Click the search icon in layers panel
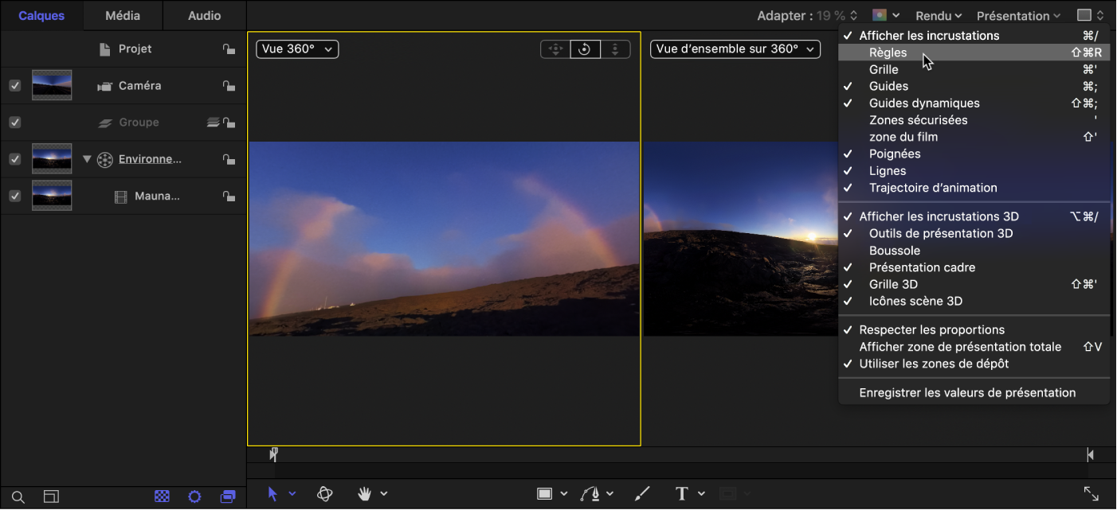Viewport: 1117px width, 510px height. pyautogui.click(x=18, y=497)
